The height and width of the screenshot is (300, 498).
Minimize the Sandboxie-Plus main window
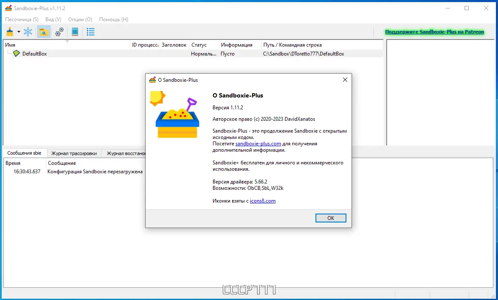448,8
